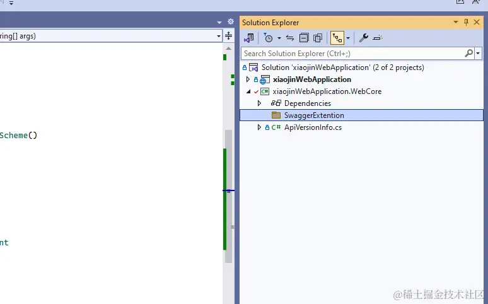Image resolution: width=488 pixels, height=304 pixels.
Task: Click the C# project icon of WebCore
Action: tap(265, 91)
